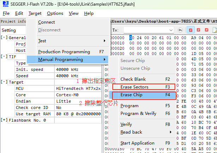Screen dimensions: 217x153
Task: Collapse the Target settings section
Action: tap(4, 82)
